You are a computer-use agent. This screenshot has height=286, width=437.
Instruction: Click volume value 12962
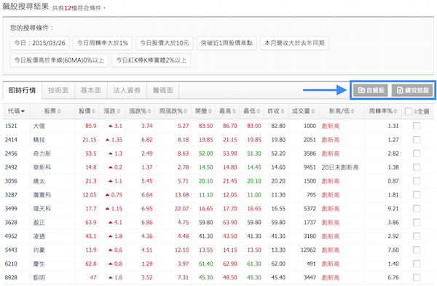point(308,250)
